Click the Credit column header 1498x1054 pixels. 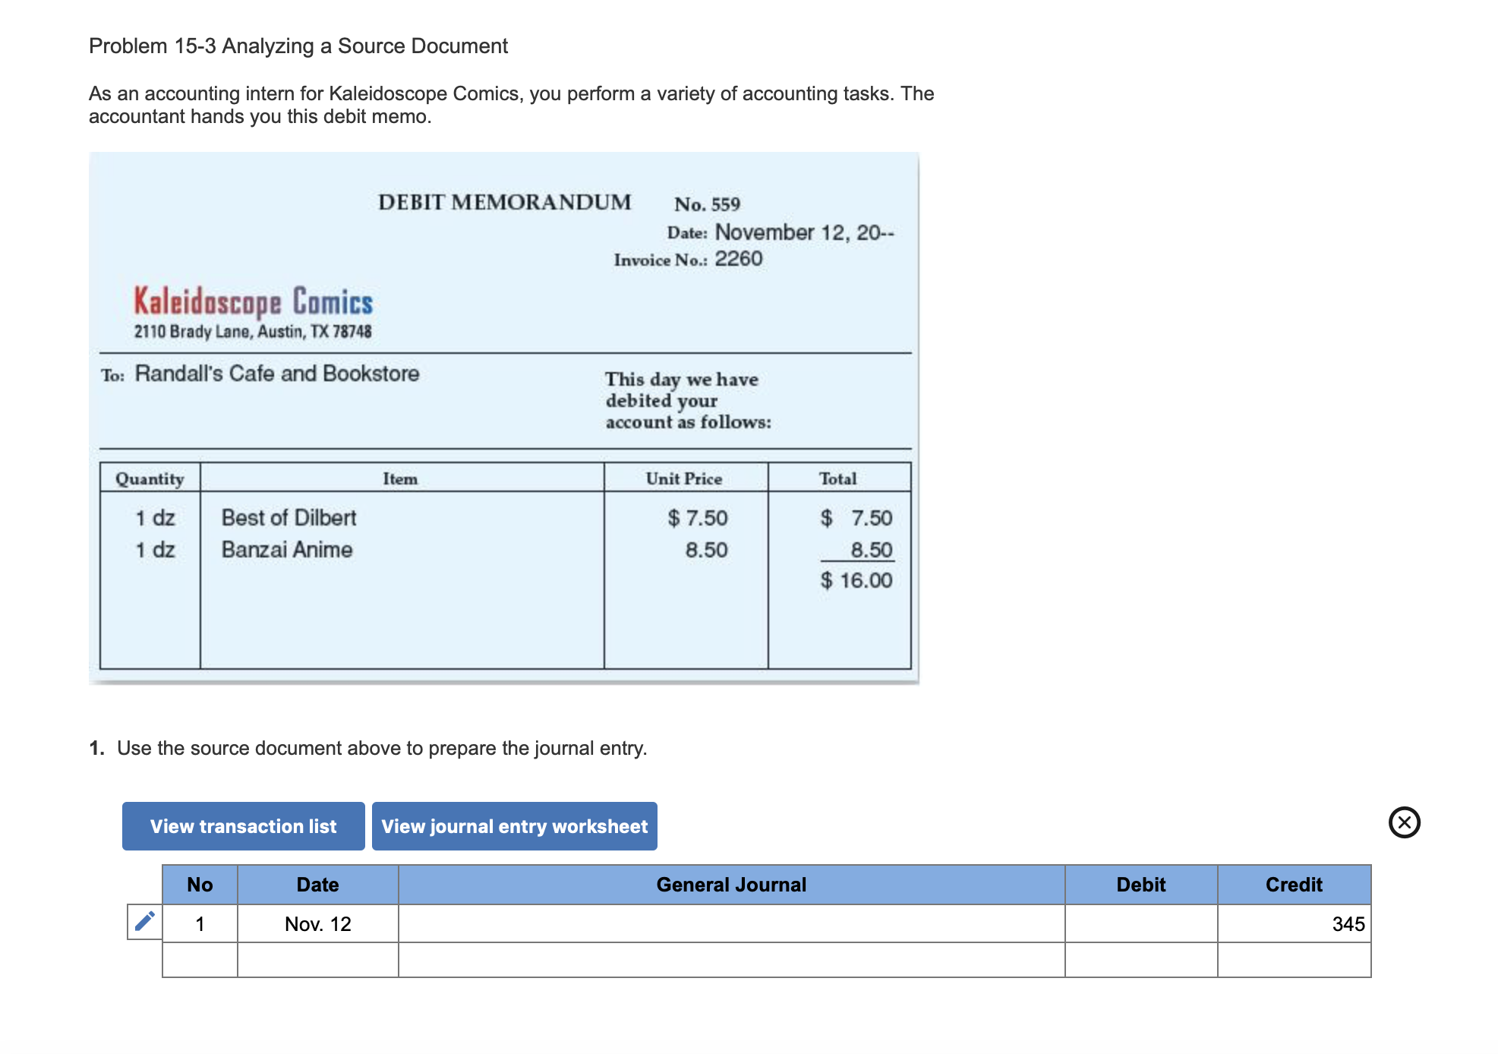click(1294, 885)
